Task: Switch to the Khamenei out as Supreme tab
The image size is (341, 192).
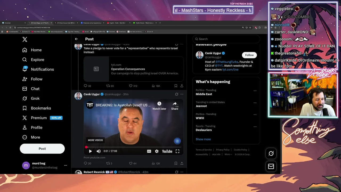Action: (x=92, y=23)
